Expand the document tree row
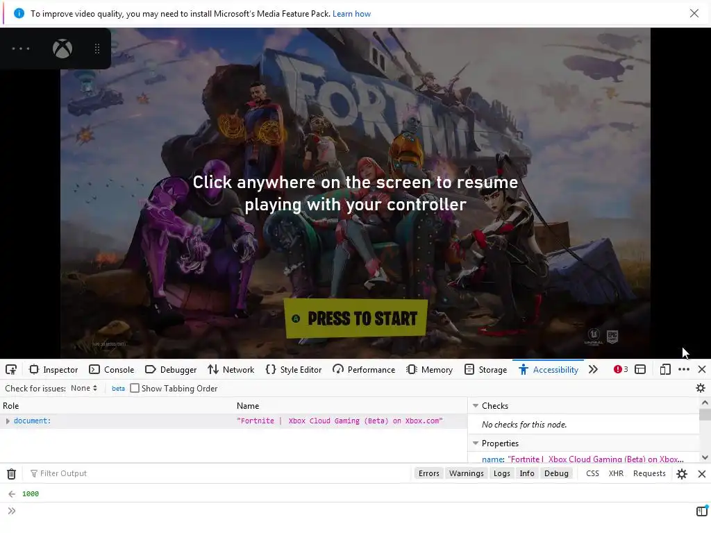The image size is (711, 533). [8, 421]
